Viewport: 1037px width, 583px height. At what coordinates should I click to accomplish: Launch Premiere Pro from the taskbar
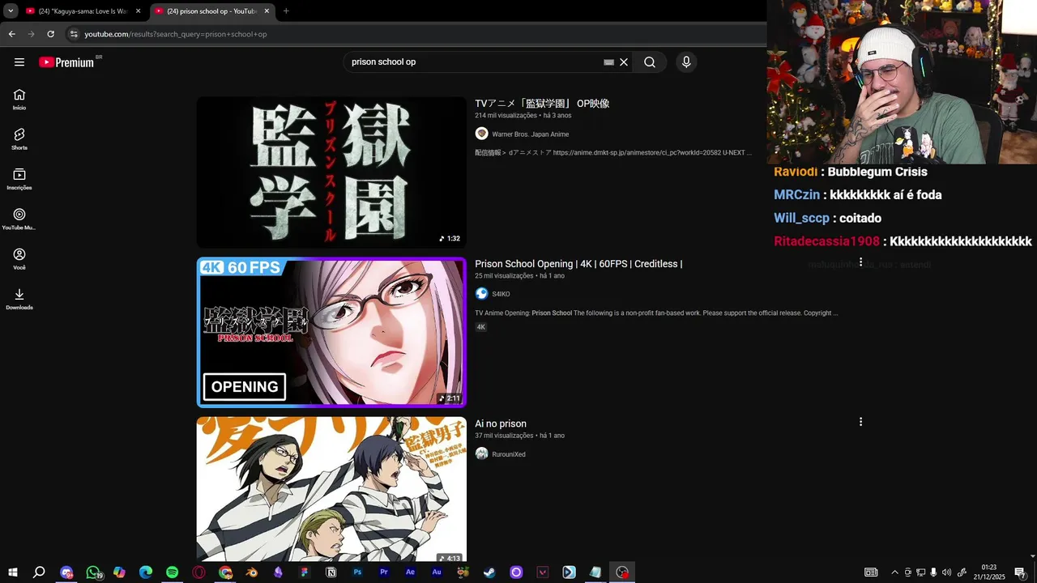pos(384,572)
